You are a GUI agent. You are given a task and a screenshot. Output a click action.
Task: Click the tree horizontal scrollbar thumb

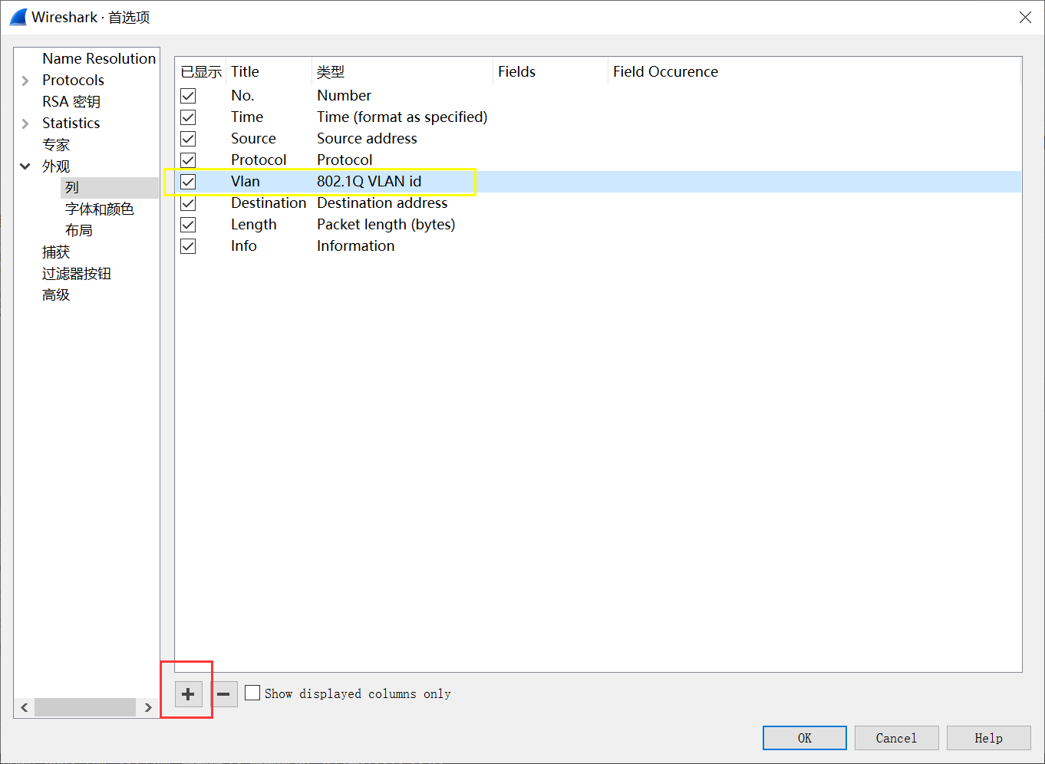85,707
